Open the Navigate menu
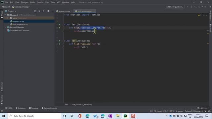The height and width of the screenshot is (119, 212). click(x=25, y=2)
